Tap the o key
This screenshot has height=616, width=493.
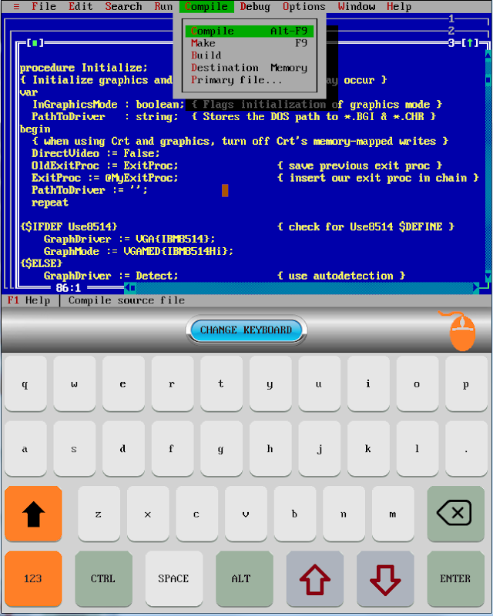(x=417, y=383)
